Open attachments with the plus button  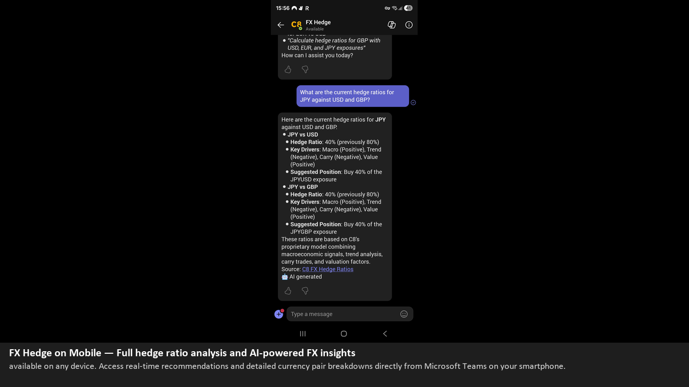tap(279, 314)
